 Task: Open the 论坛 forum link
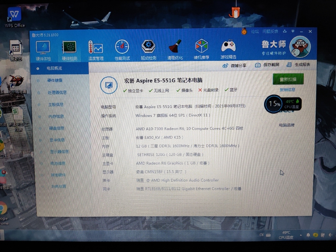point(255,31)
